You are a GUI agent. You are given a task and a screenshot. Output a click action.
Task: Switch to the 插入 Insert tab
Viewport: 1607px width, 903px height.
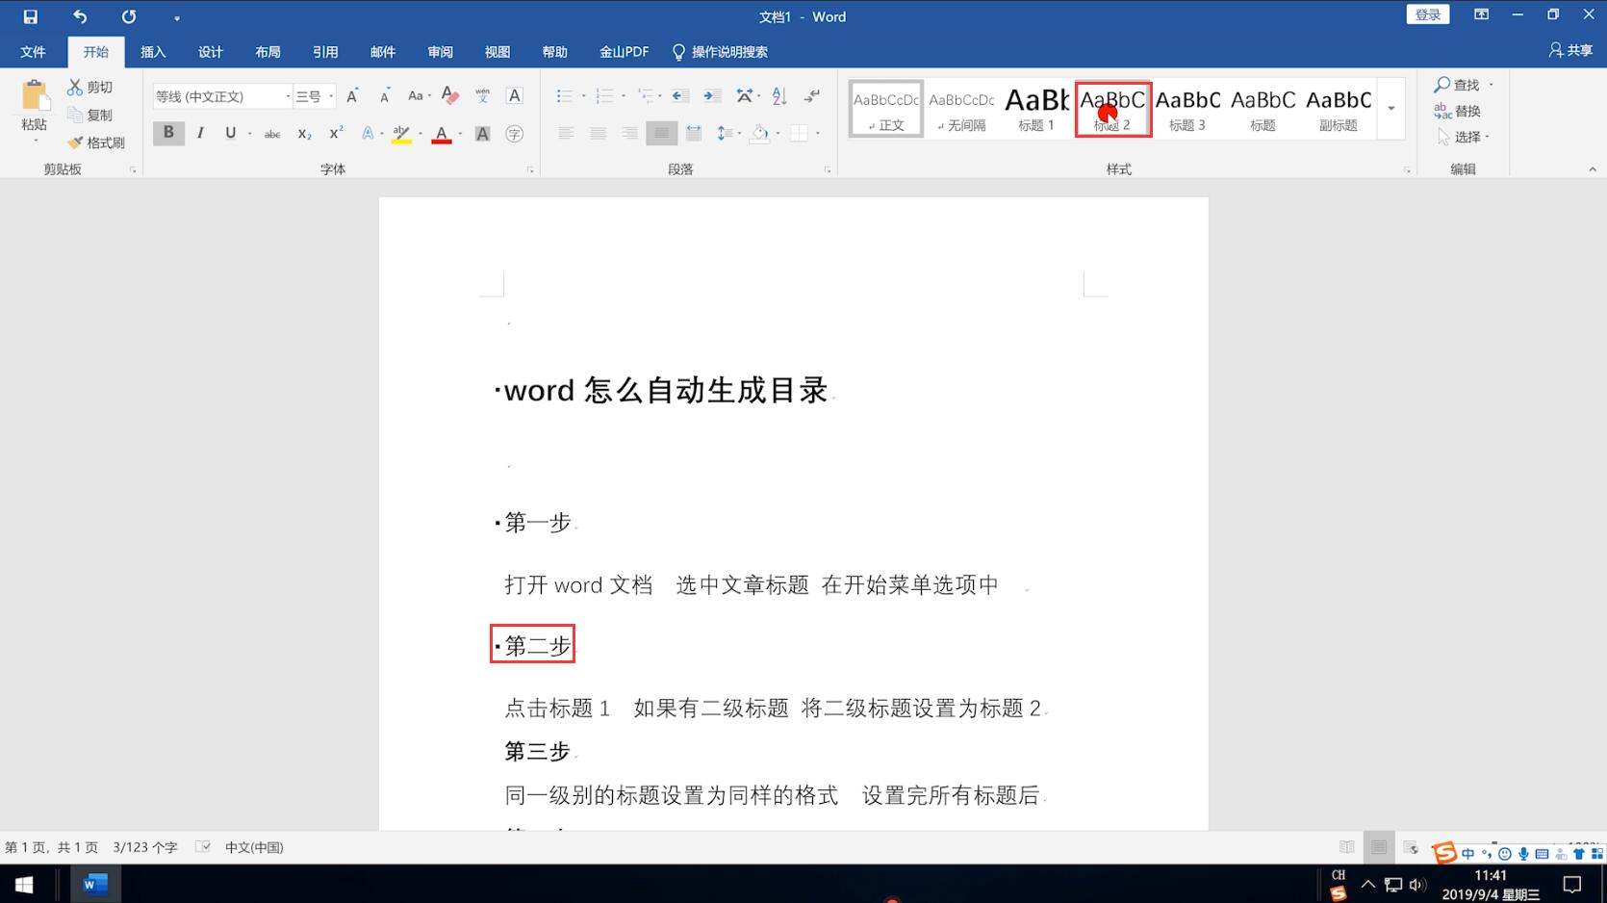pos(153,52)
